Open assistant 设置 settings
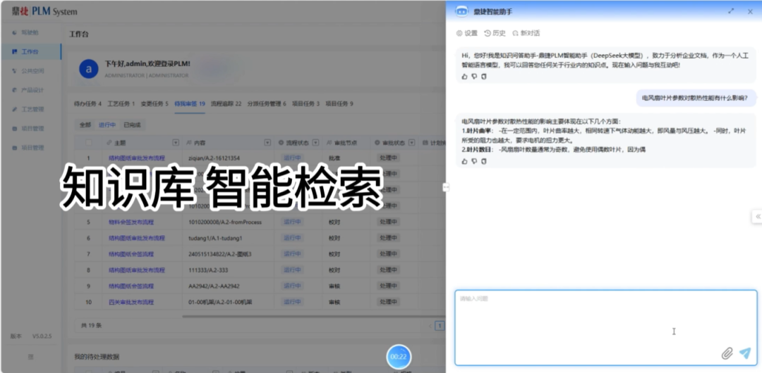This screenshot has width=762, height=373. coord(467,34)
